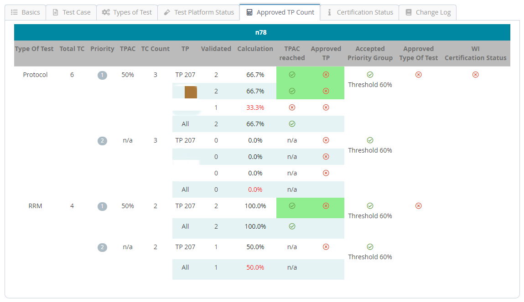Screen dimensions: 524x302
Task: Click RRM priority 2 badge
Action: 102,247
